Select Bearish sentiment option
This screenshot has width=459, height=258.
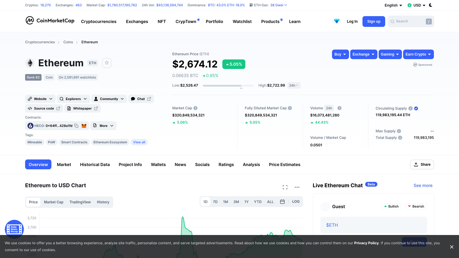click(416, 206)
